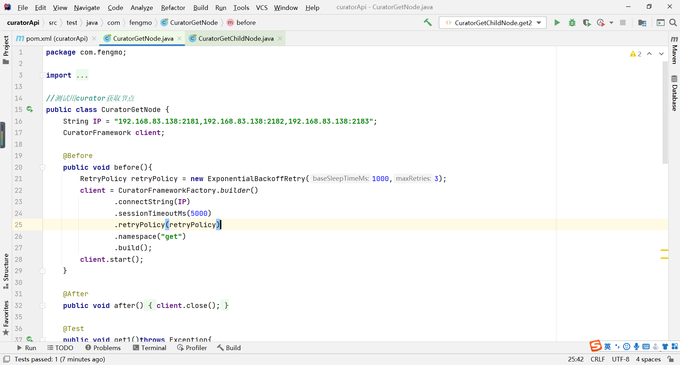
Task: Open Search Everywhere magnifier icon
Action: (x=673, y=23)
